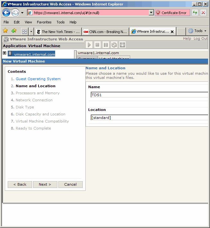Go to Guest Operating System step
The width and height of the screenshot is (210, 228).
tap(38, 79)
